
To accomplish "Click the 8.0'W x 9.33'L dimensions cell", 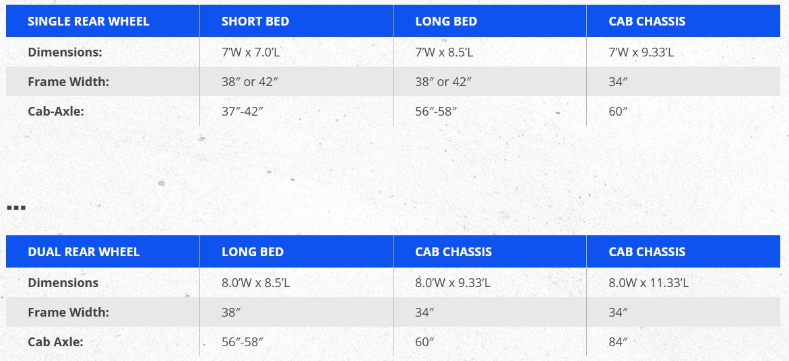I will point(453,282).
